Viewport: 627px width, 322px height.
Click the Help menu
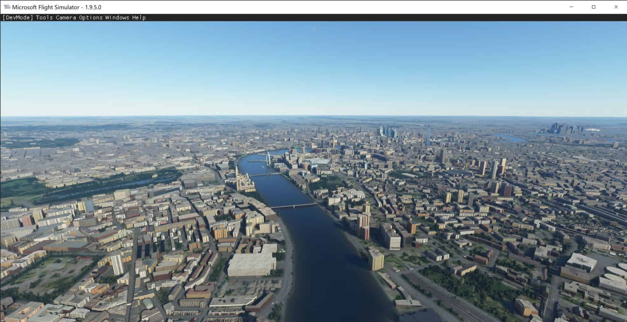139,17
